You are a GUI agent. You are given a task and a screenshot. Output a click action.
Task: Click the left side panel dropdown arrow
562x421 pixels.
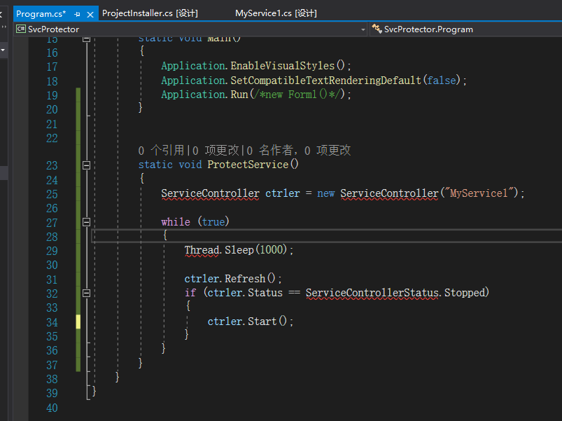coord(3,50)
